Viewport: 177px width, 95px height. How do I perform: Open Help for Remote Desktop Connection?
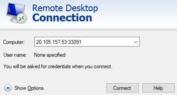coord(158,88)
